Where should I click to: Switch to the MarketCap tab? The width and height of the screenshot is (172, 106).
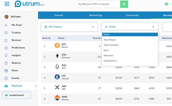click(x=96, y=15)
